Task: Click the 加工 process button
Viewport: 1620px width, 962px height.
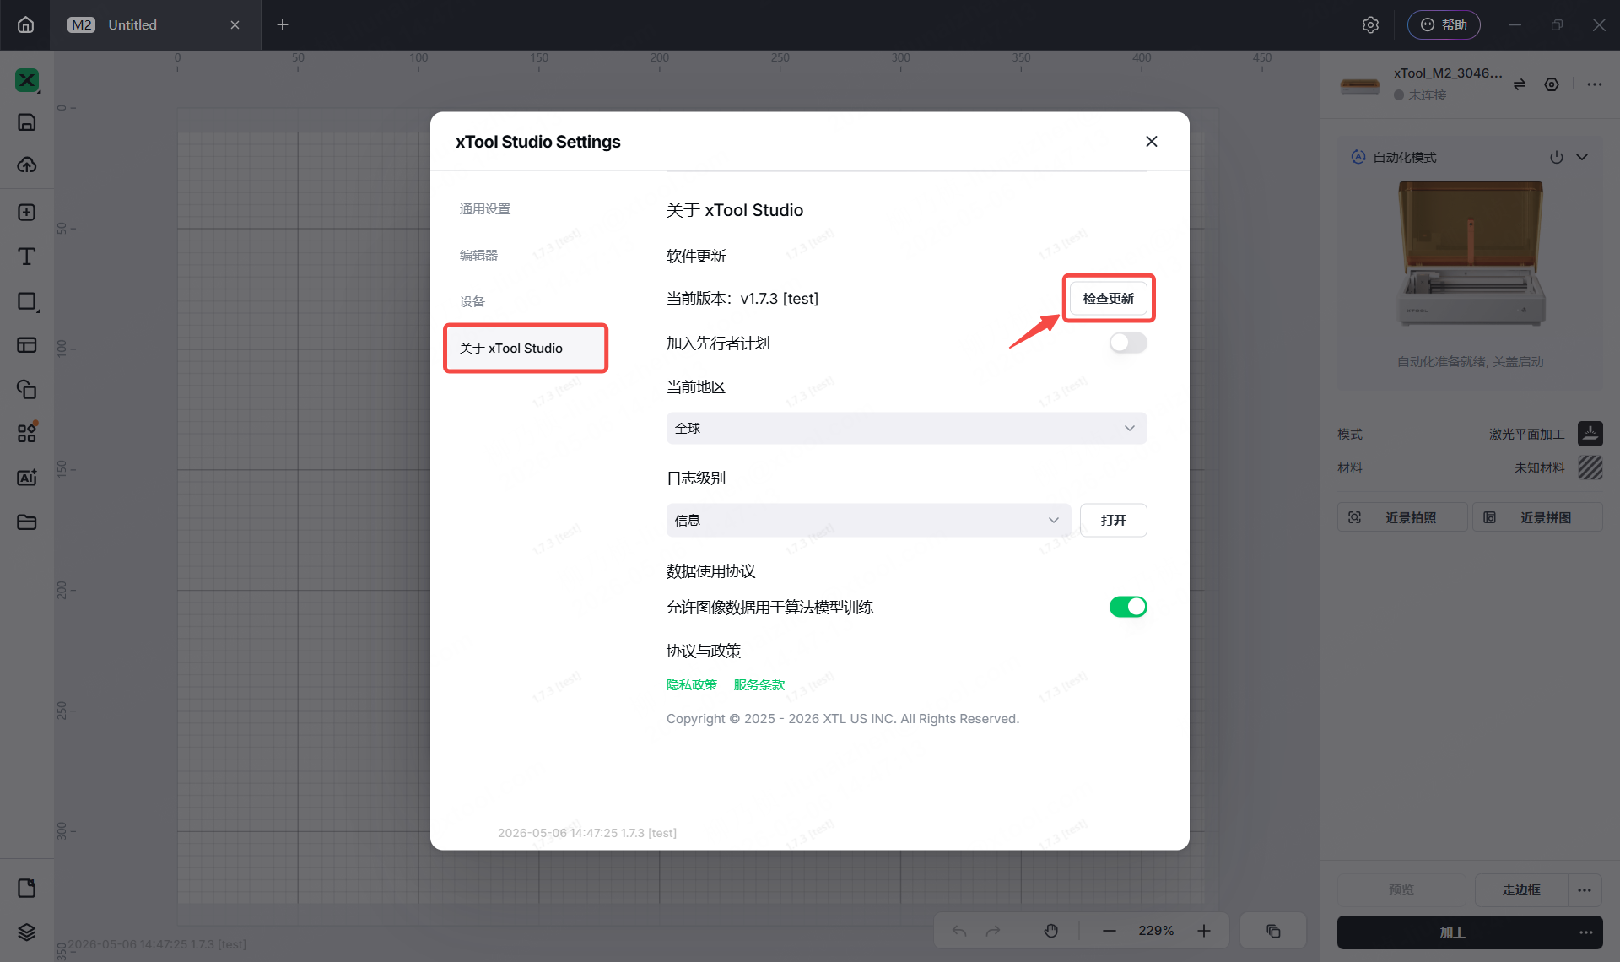Action: tap(1452, 932)
